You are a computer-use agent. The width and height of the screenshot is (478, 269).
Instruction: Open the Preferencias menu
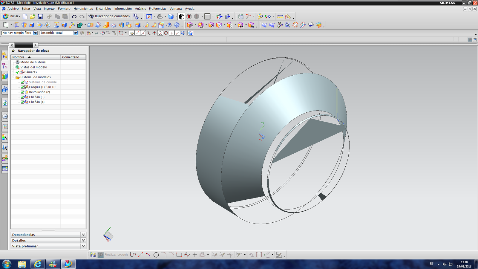click(157, 9)
